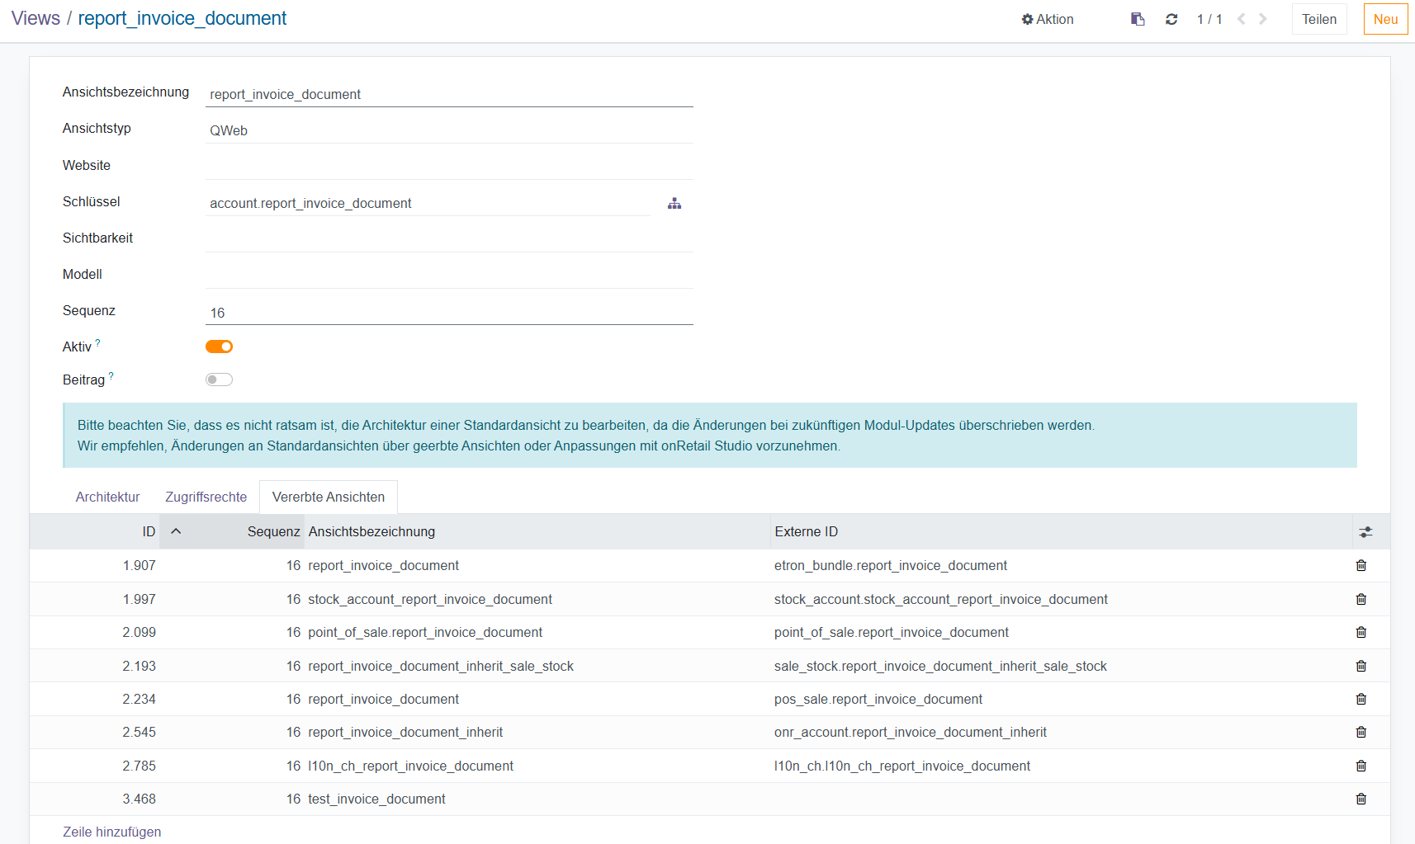
Task: Open the Ansichtstyp QWeb selector
Action: click(448, 130)
